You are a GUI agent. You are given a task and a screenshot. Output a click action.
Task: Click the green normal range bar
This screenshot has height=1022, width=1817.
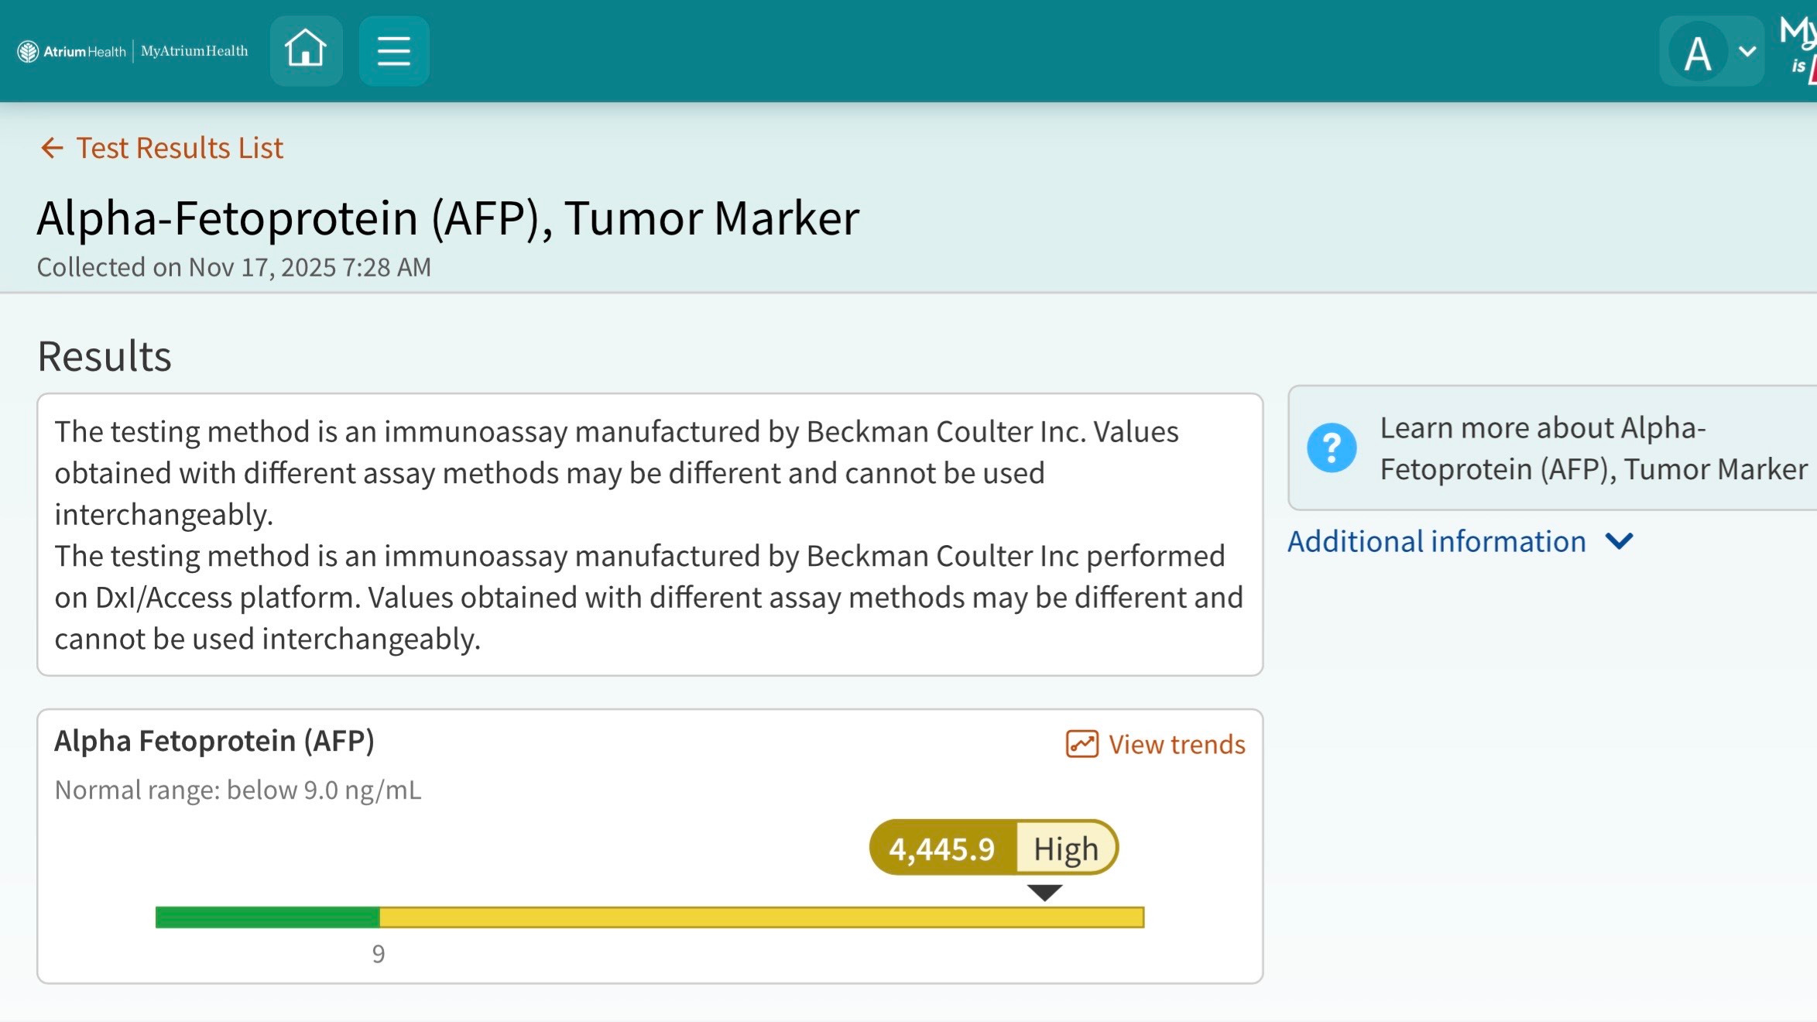[x=267, y=917]
